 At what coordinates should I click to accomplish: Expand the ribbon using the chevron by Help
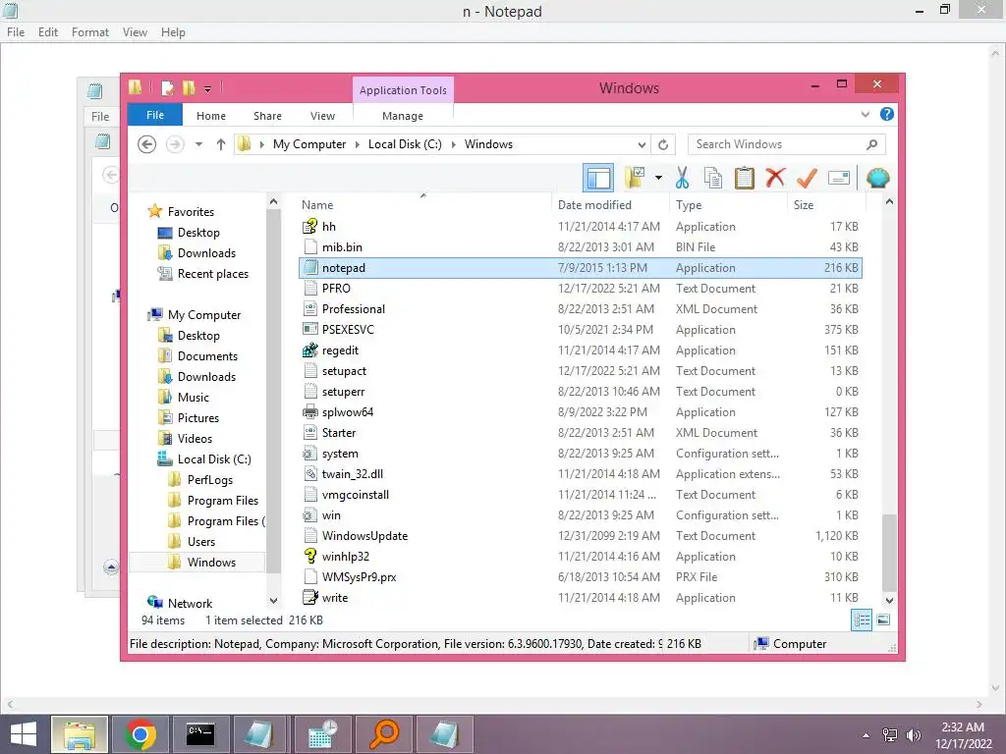(865, 114)
